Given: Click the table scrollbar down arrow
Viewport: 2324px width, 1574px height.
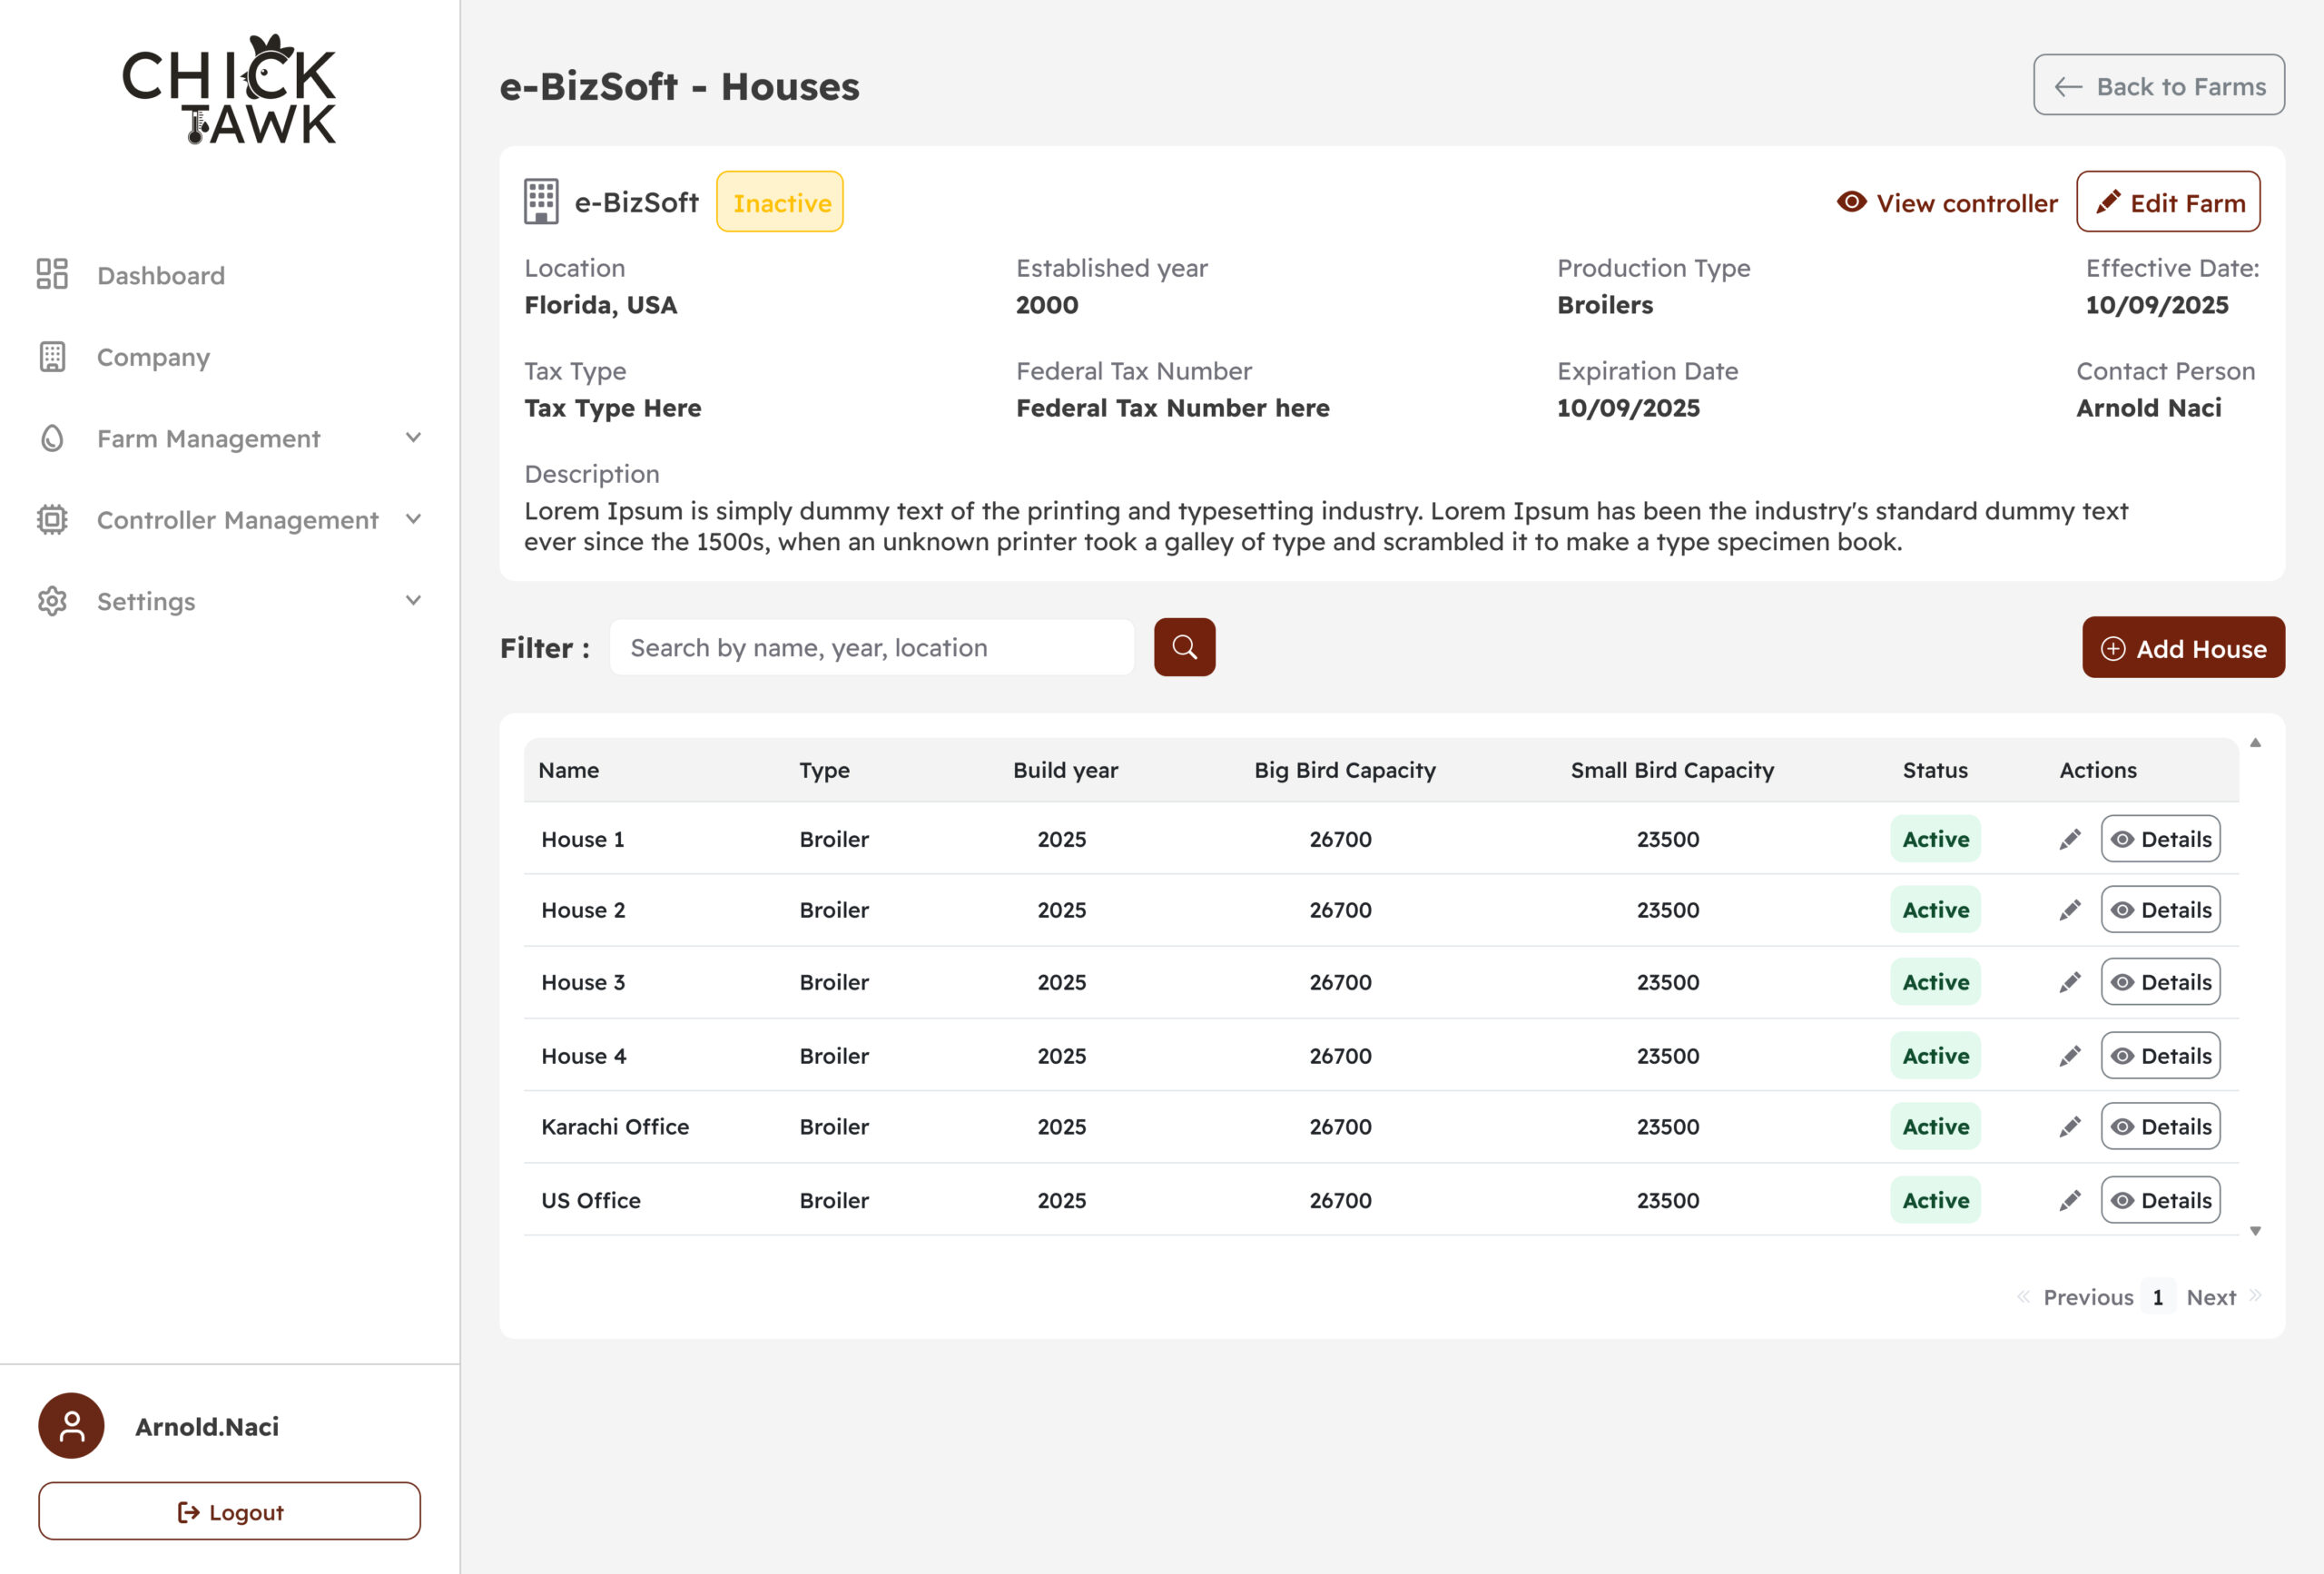Looking at the screenshot, I should pos(2255,1231).
